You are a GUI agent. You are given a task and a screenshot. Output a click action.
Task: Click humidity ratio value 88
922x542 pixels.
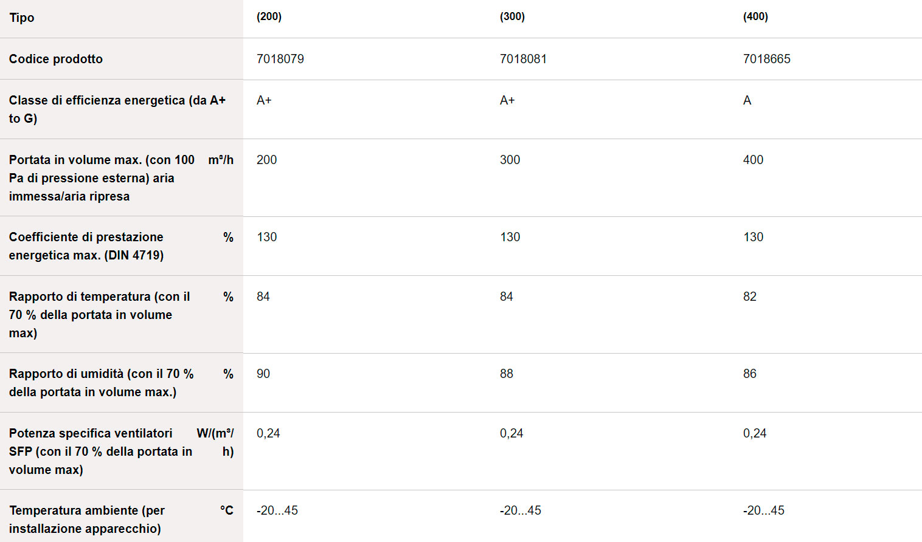[x=507, y=374]
